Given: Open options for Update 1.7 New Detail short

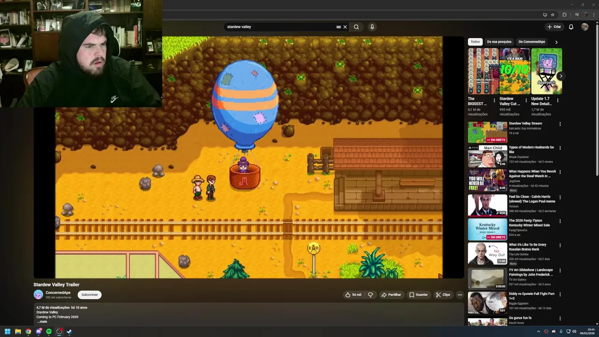Looking at the screenshot, I should tap(557, 100).
